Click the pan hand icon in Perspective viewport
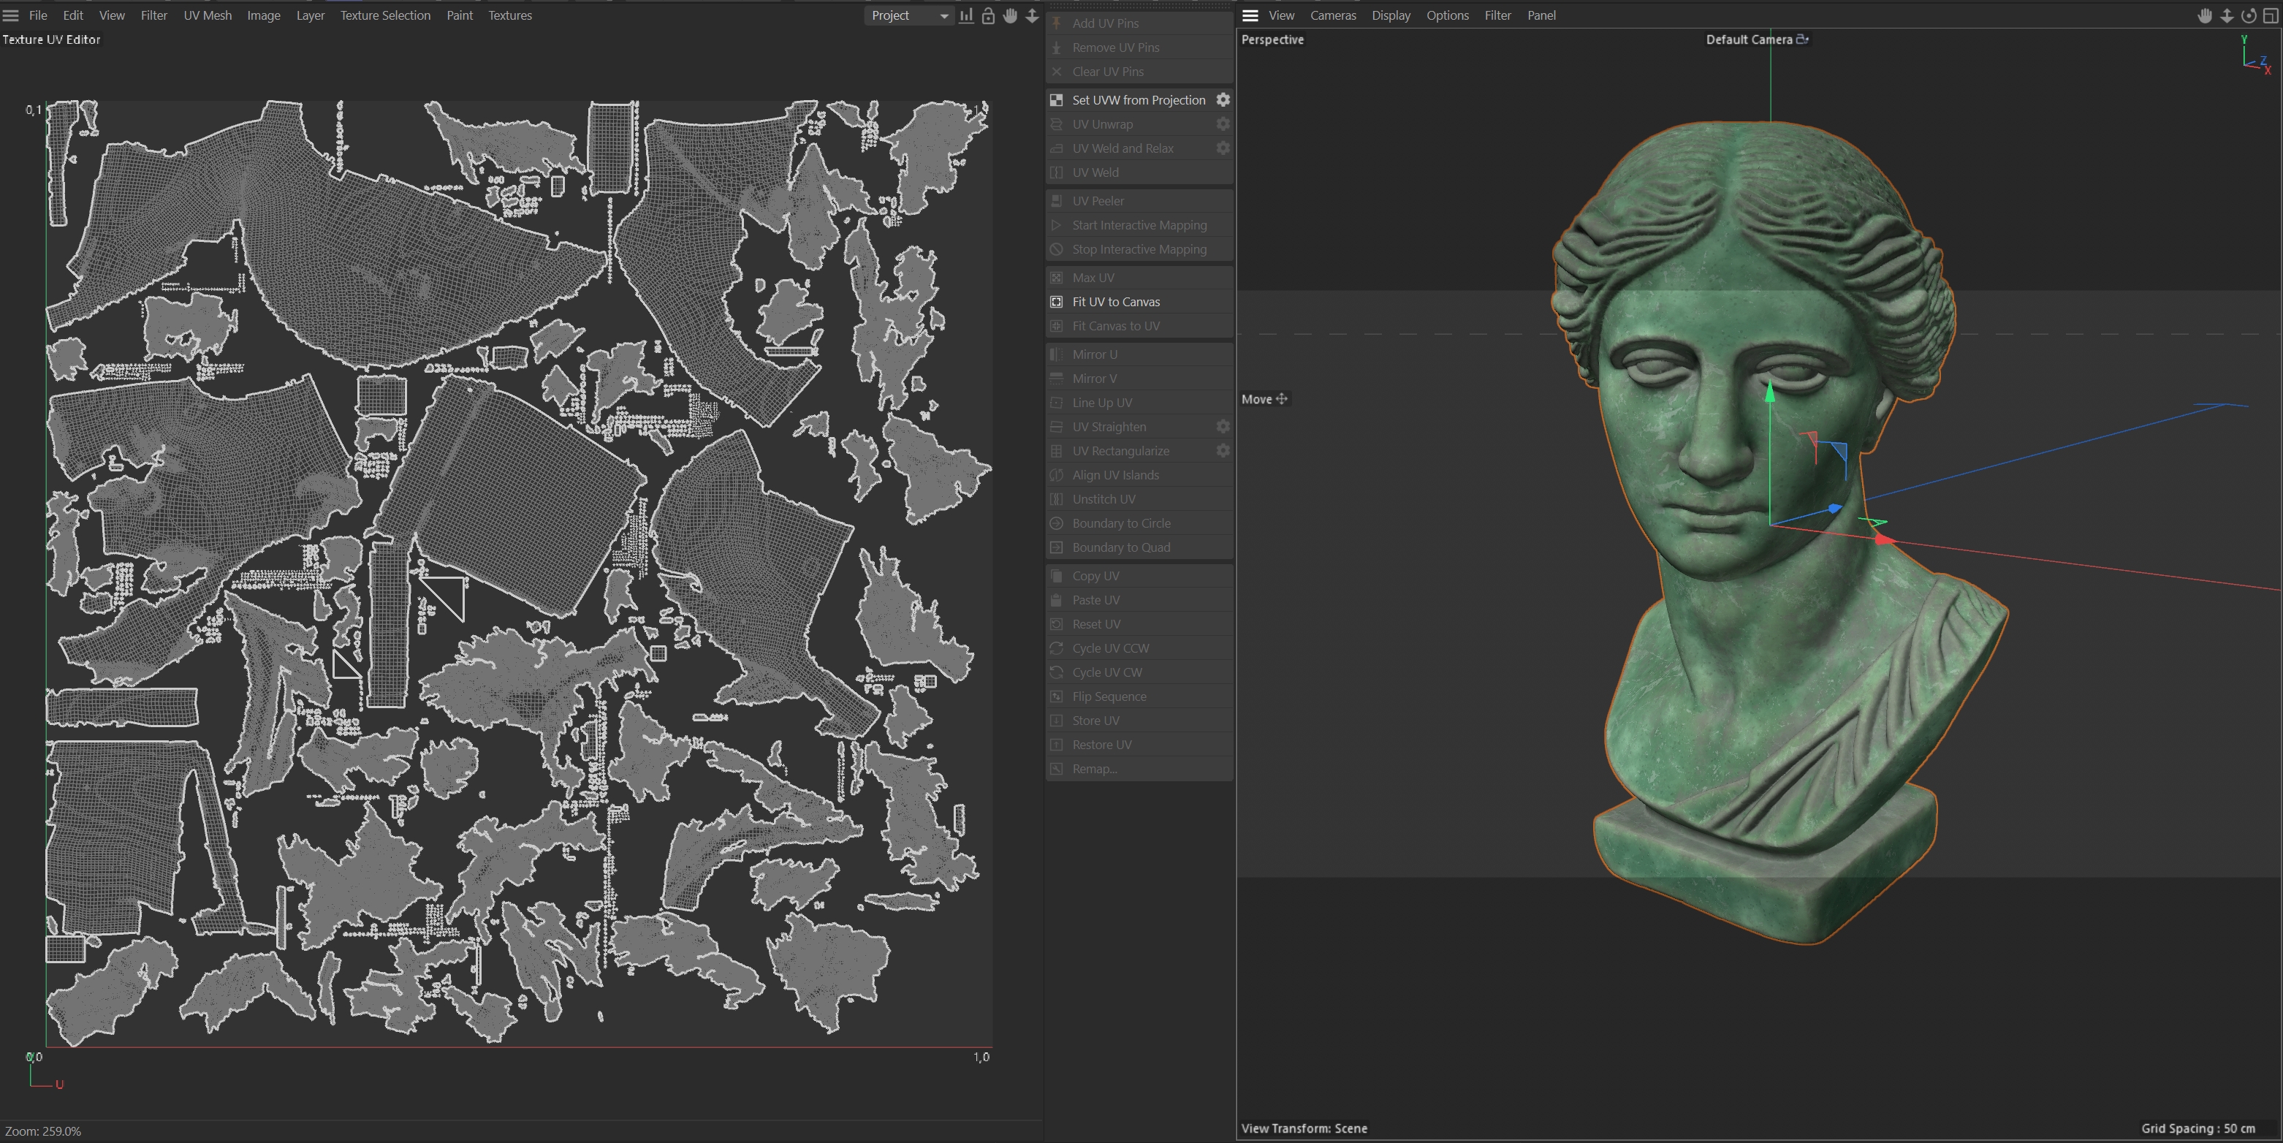The image size is (2283, 1143). (x=2205, y=16)
